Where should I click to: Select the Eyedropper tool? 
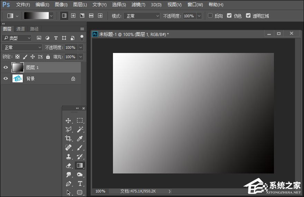[80, 138]
